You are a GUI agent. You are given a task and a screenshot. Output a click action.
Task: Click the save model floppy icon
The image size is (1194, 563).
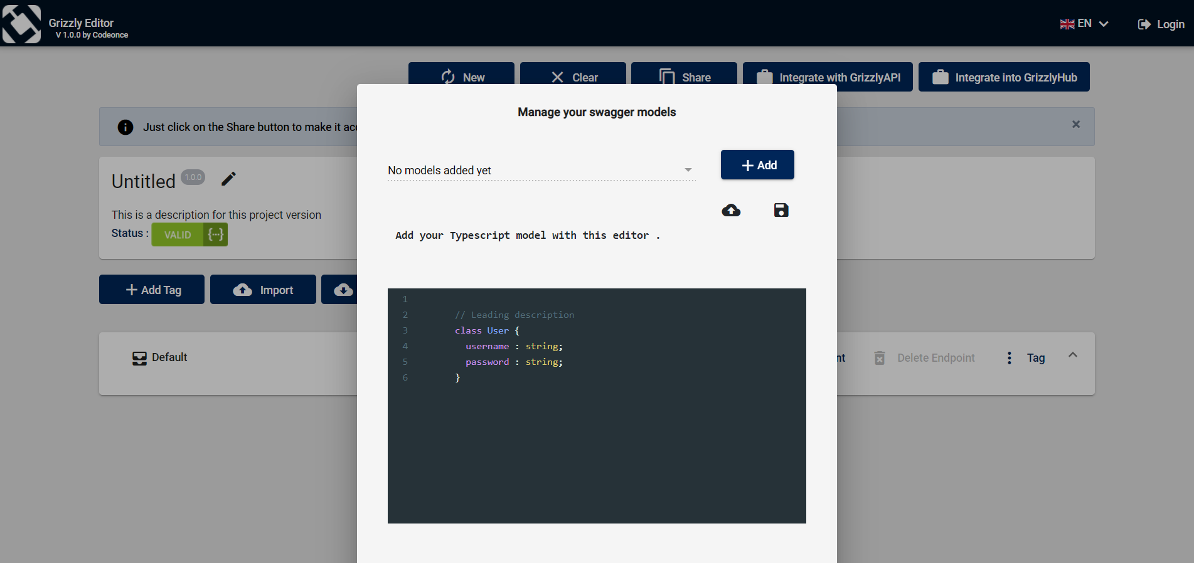781,210
